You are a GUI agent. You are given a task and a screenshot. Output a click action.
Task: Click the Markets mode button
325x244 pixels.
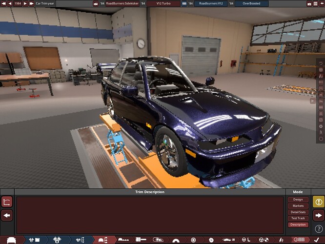298,206
